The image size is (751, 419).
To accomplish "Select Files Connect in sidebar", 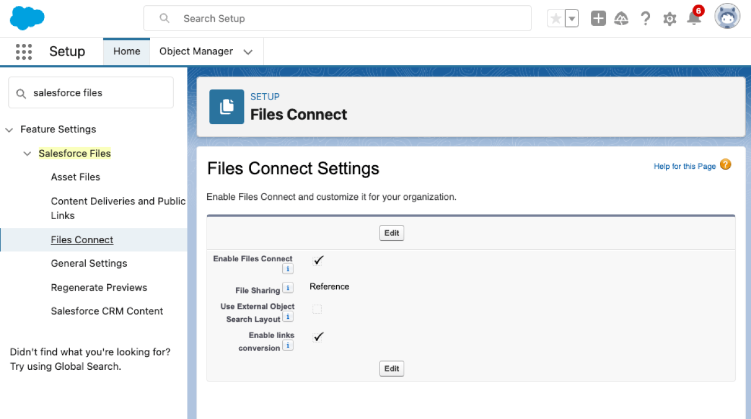I will coord(82,240).
